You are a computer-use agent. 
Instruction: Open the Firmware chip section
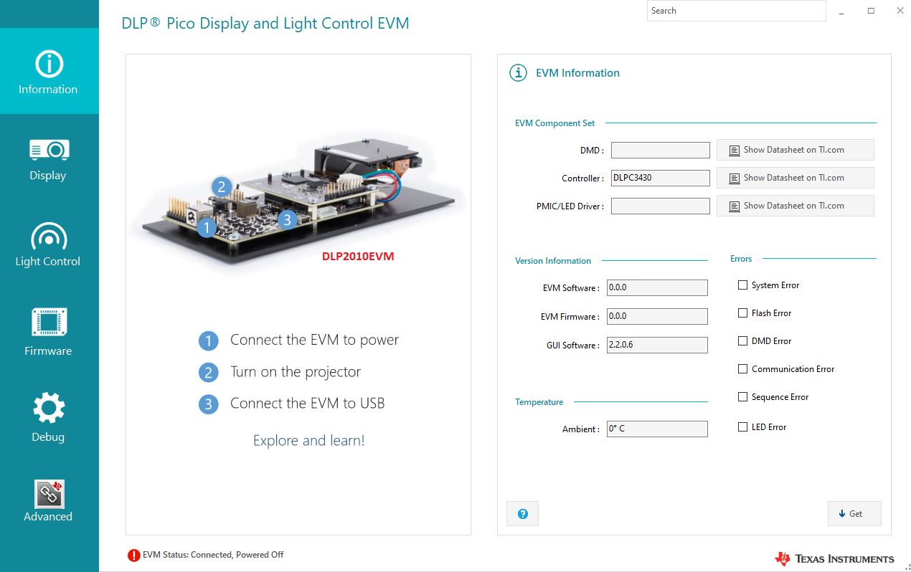point(49,332)
